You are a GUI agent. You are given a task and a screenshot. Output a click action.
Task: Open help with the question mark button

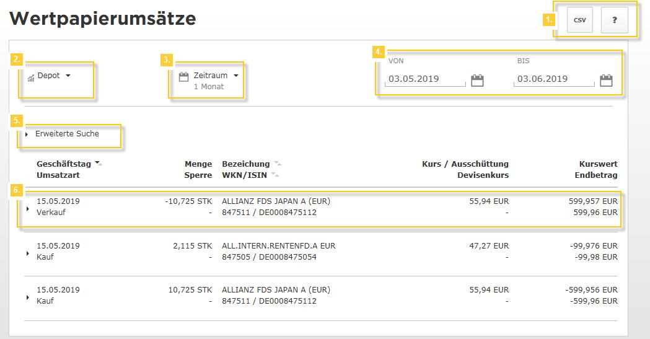[614, 20]
